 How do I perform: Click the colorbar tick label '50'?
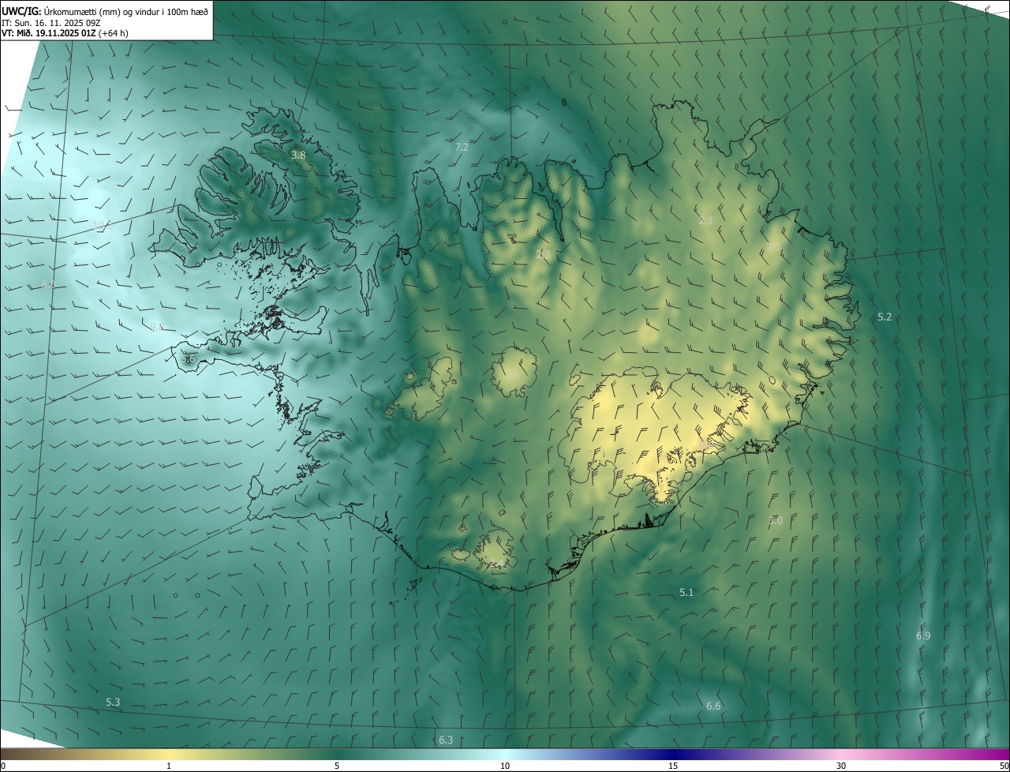tap(1004, 766)
